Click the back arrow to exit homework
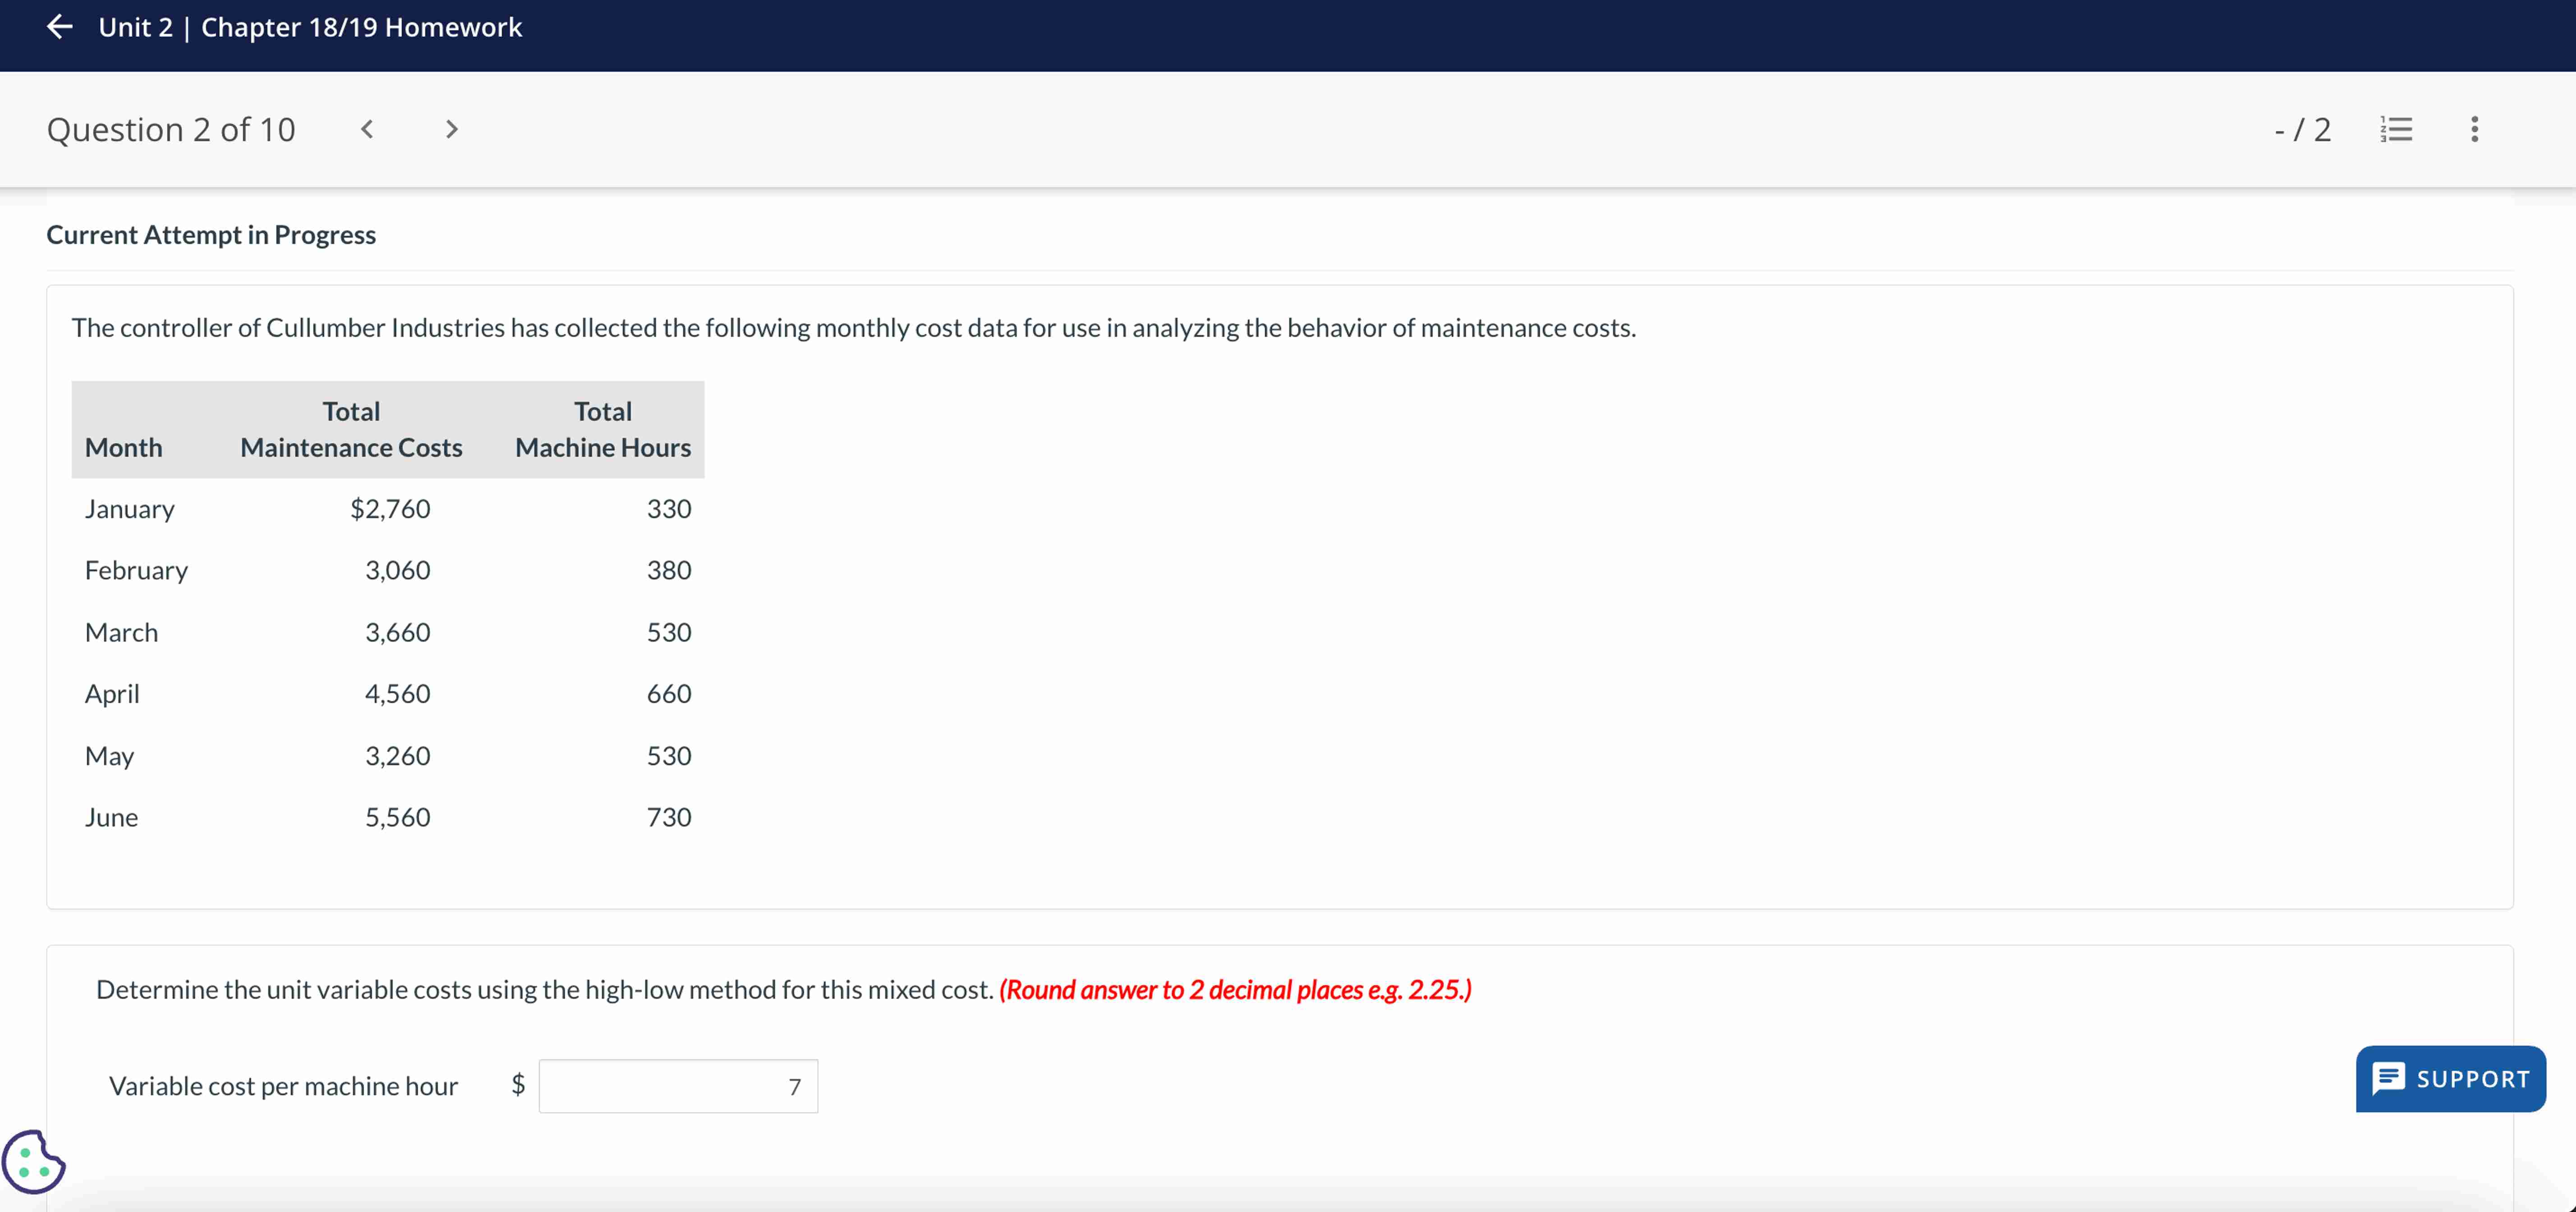Image resolution: width=2576 pixels, height=1212 pixels. pos(59,27)
